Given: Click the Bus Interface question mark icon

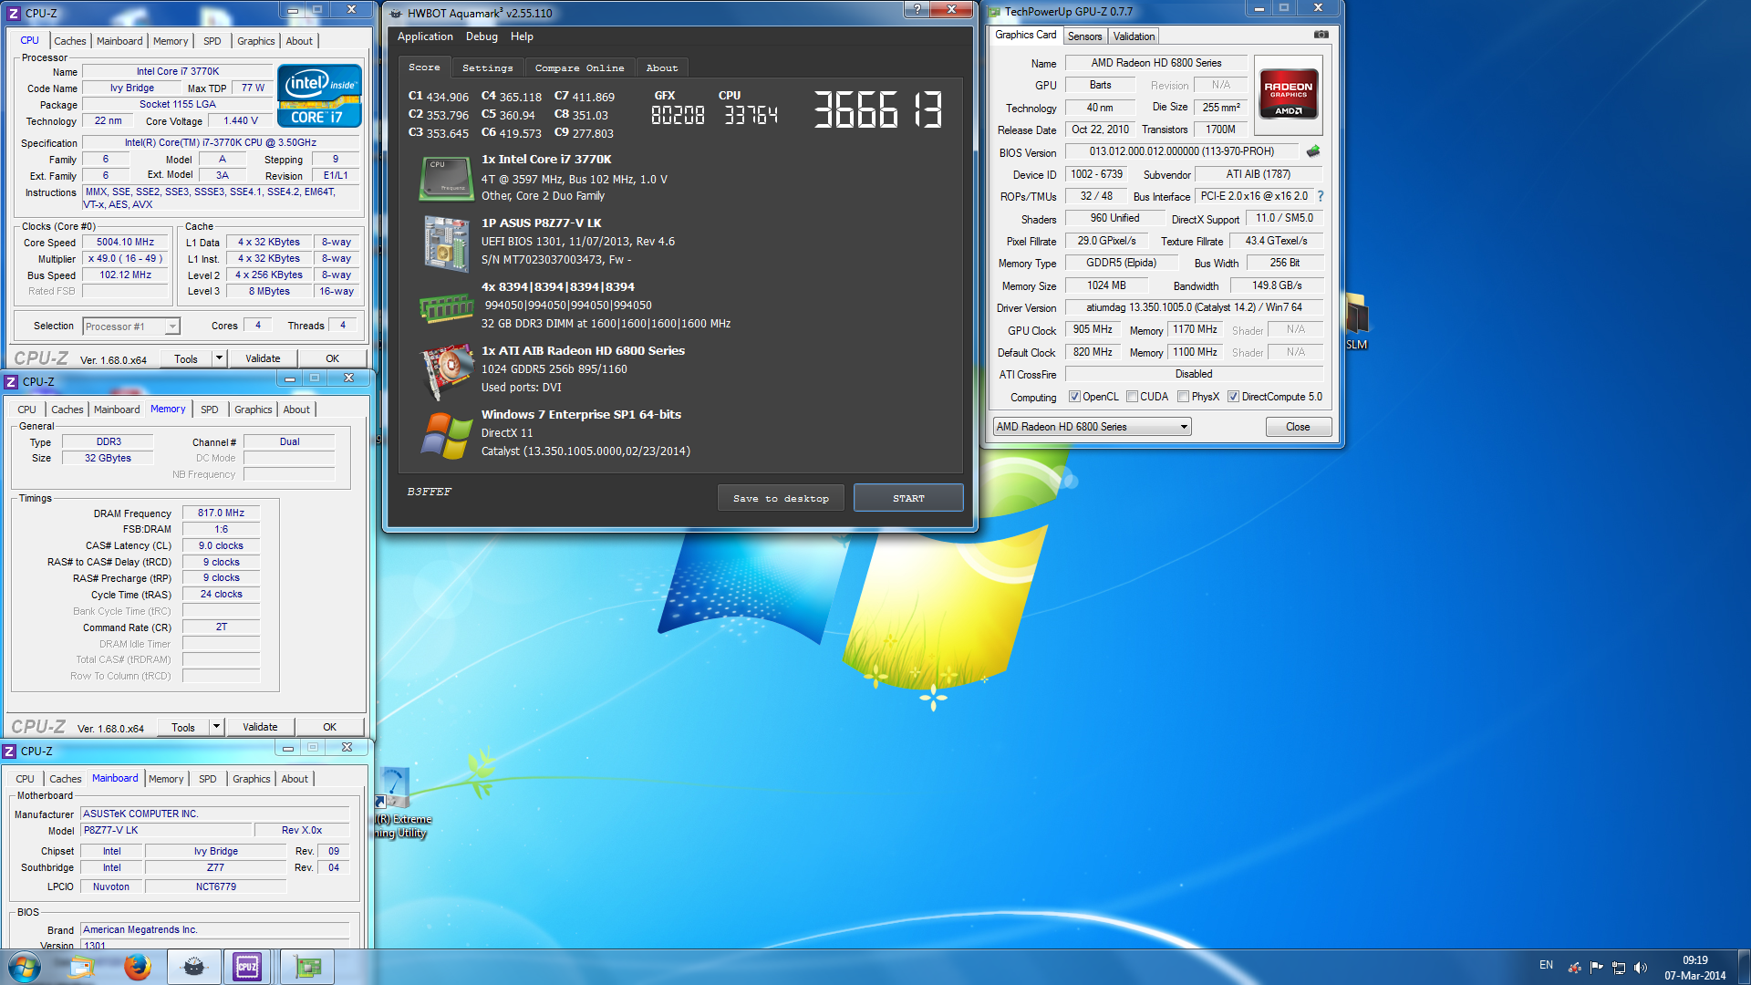Looking at the screenshot, I should (x=1320, y=196).
